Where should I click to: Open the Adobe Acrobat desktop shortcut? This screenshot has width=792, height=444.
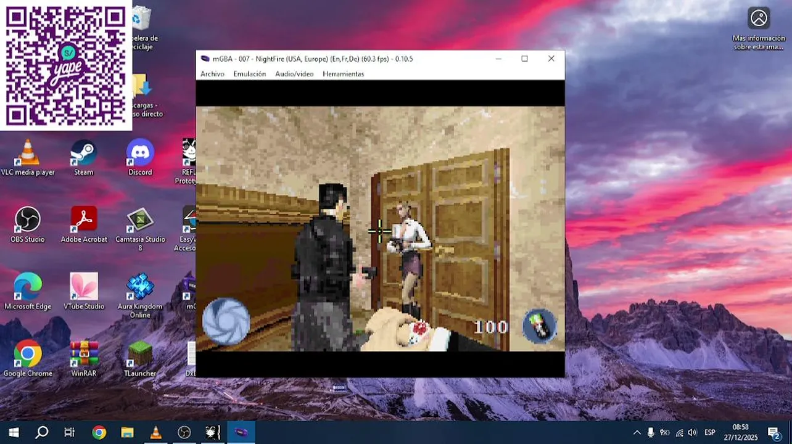84,224
